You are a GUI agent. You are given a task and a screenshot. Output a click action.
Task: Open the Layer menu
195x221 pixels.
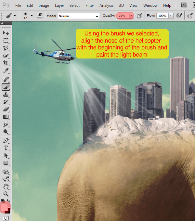pos(59,6)
